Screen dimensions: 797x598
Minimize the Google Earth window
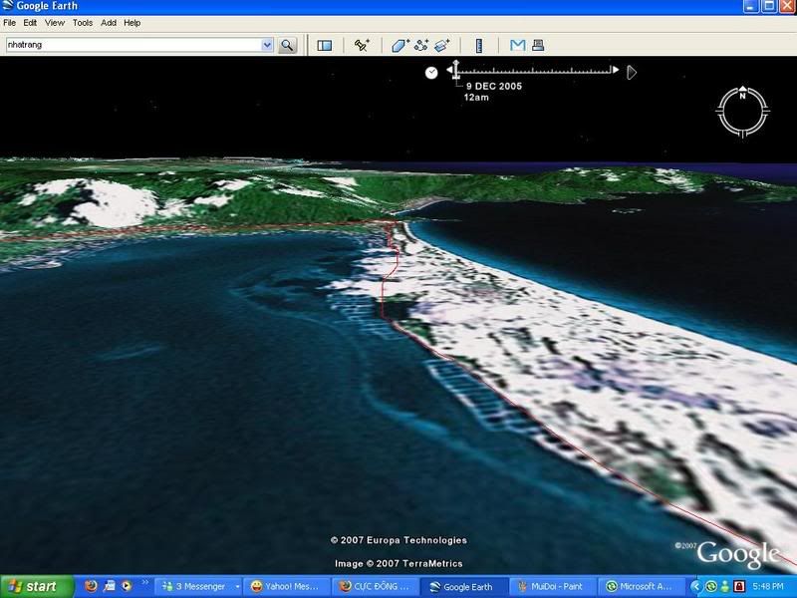coord(751,6)
